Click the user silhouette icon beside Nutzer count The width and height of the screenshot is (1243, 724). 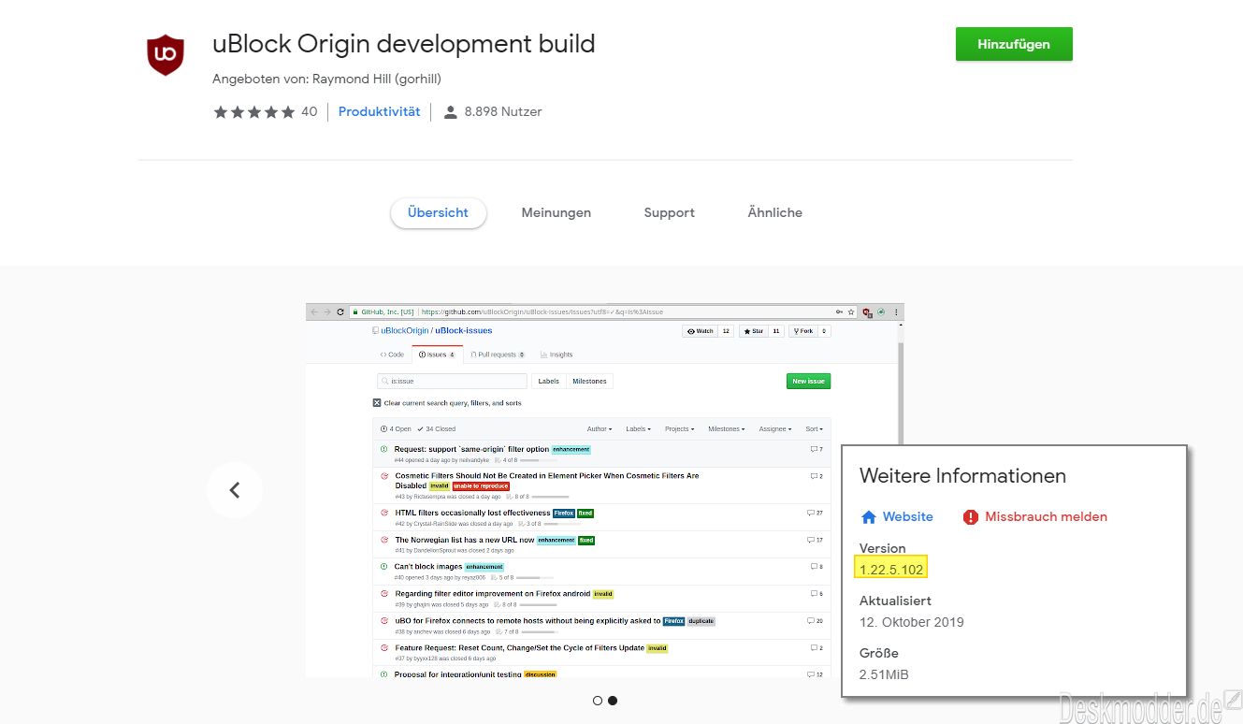pyautogui.click(x=451, y=112)
